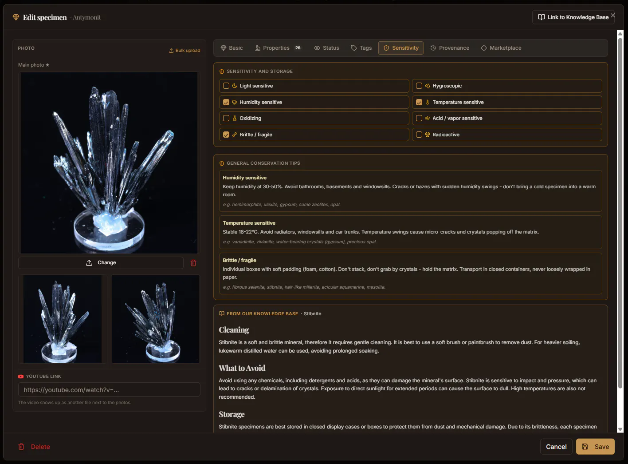Select the left secondary photo thumbnail
This screenshot has height=464, width=628.
point(63,319)
